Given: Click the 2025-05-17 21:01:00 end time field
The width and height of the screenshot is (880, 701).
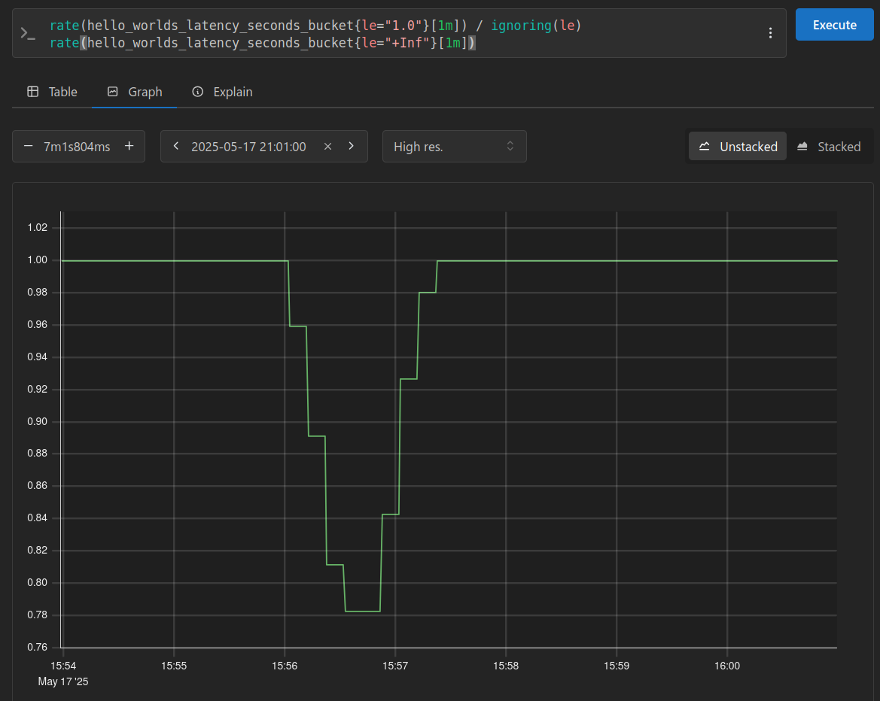Looking at the screenshot, I should pyautogui.click(x=248, y=147).
